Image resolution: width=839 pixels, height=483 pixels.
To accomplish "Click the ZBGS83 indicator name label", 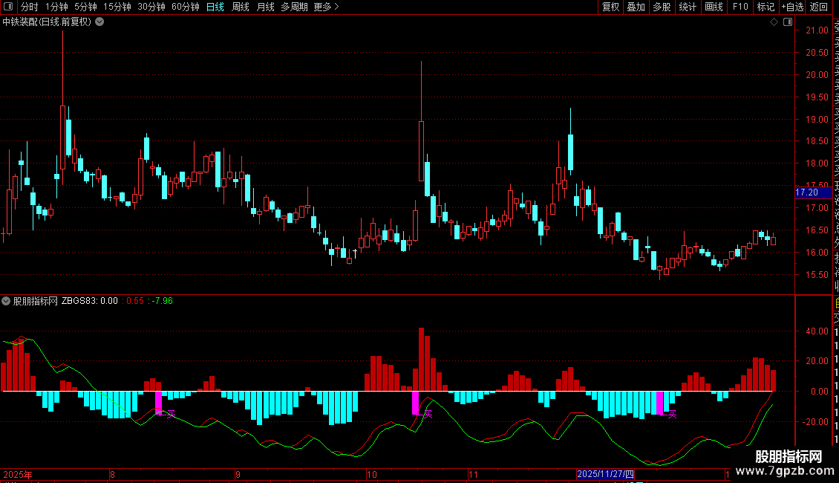I will click(79, 301).
